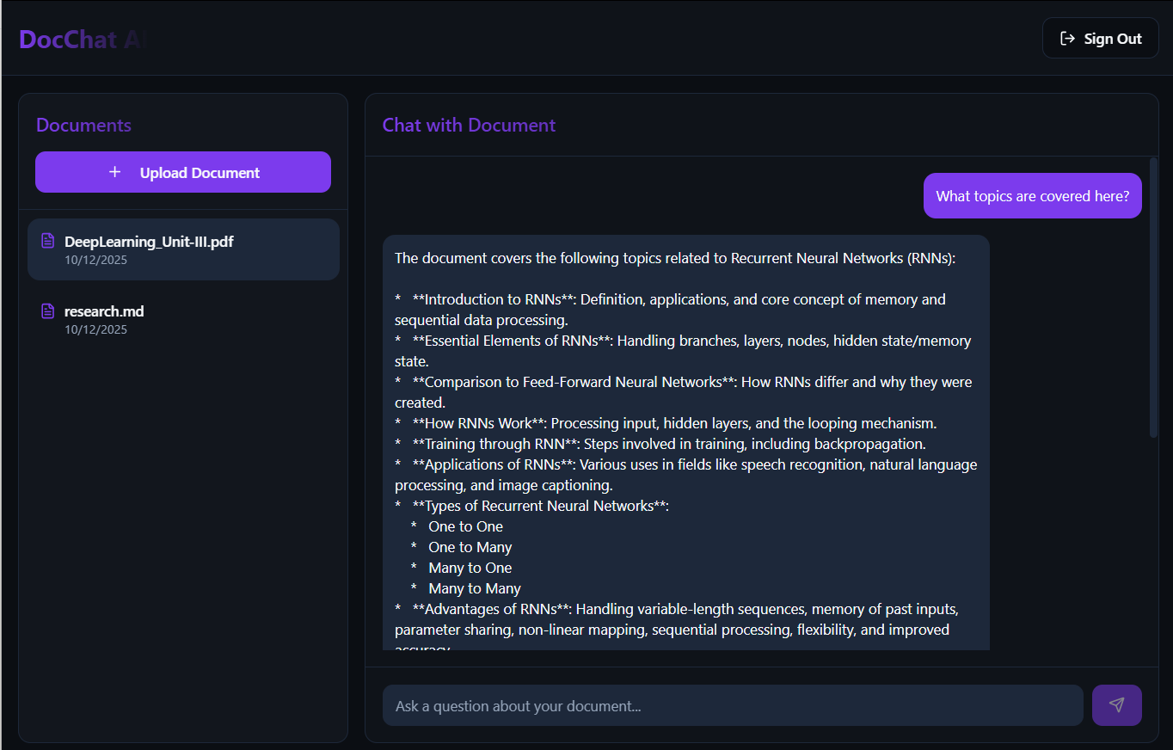Click the 'One to One' line
Image resolution: width=1173 pixels, height=750 pixels.
pos(465,526)
